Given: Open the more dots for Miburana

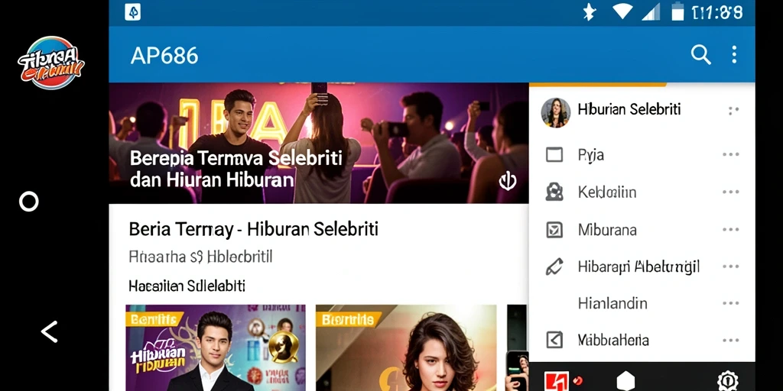Looking at the screenshot, I should [x=730, y=230].
